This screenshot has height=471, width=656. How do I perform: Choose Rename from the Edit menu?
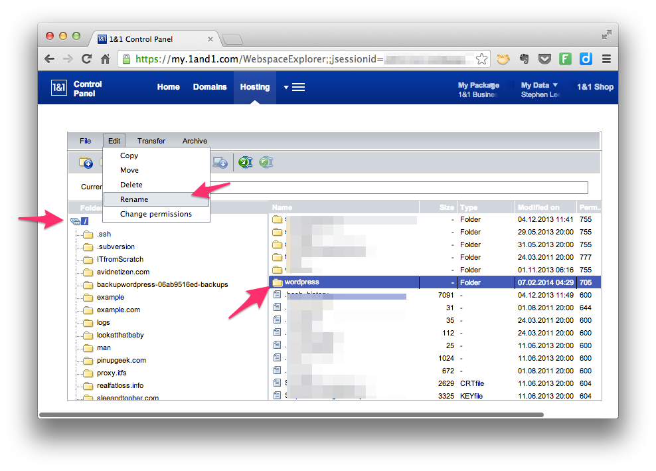156,199
